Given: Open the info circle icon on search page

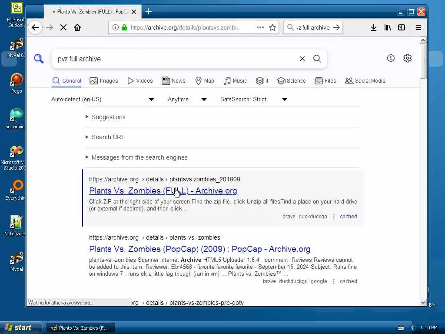Looking at the screenshot, I should click(391, 58).
